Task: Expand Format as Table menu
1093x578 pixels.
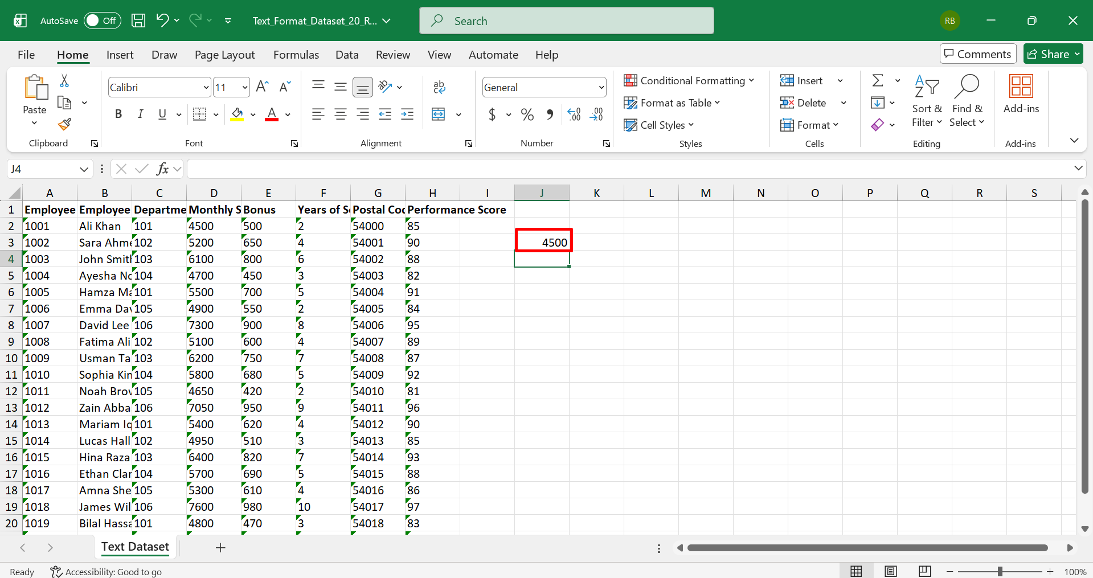Action: point(672,103)
